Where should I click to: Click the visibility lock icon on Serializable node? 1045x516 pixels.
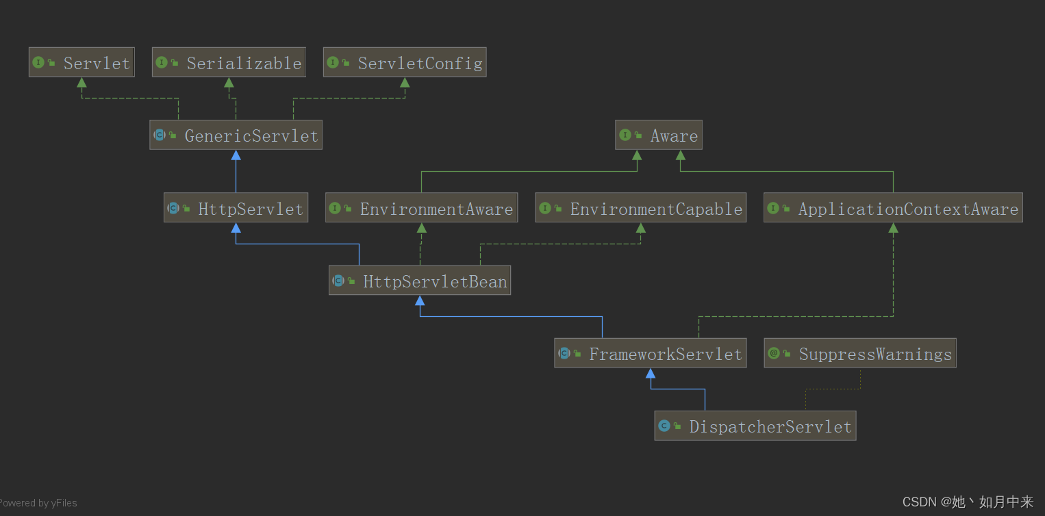click(x=175, y=63)
